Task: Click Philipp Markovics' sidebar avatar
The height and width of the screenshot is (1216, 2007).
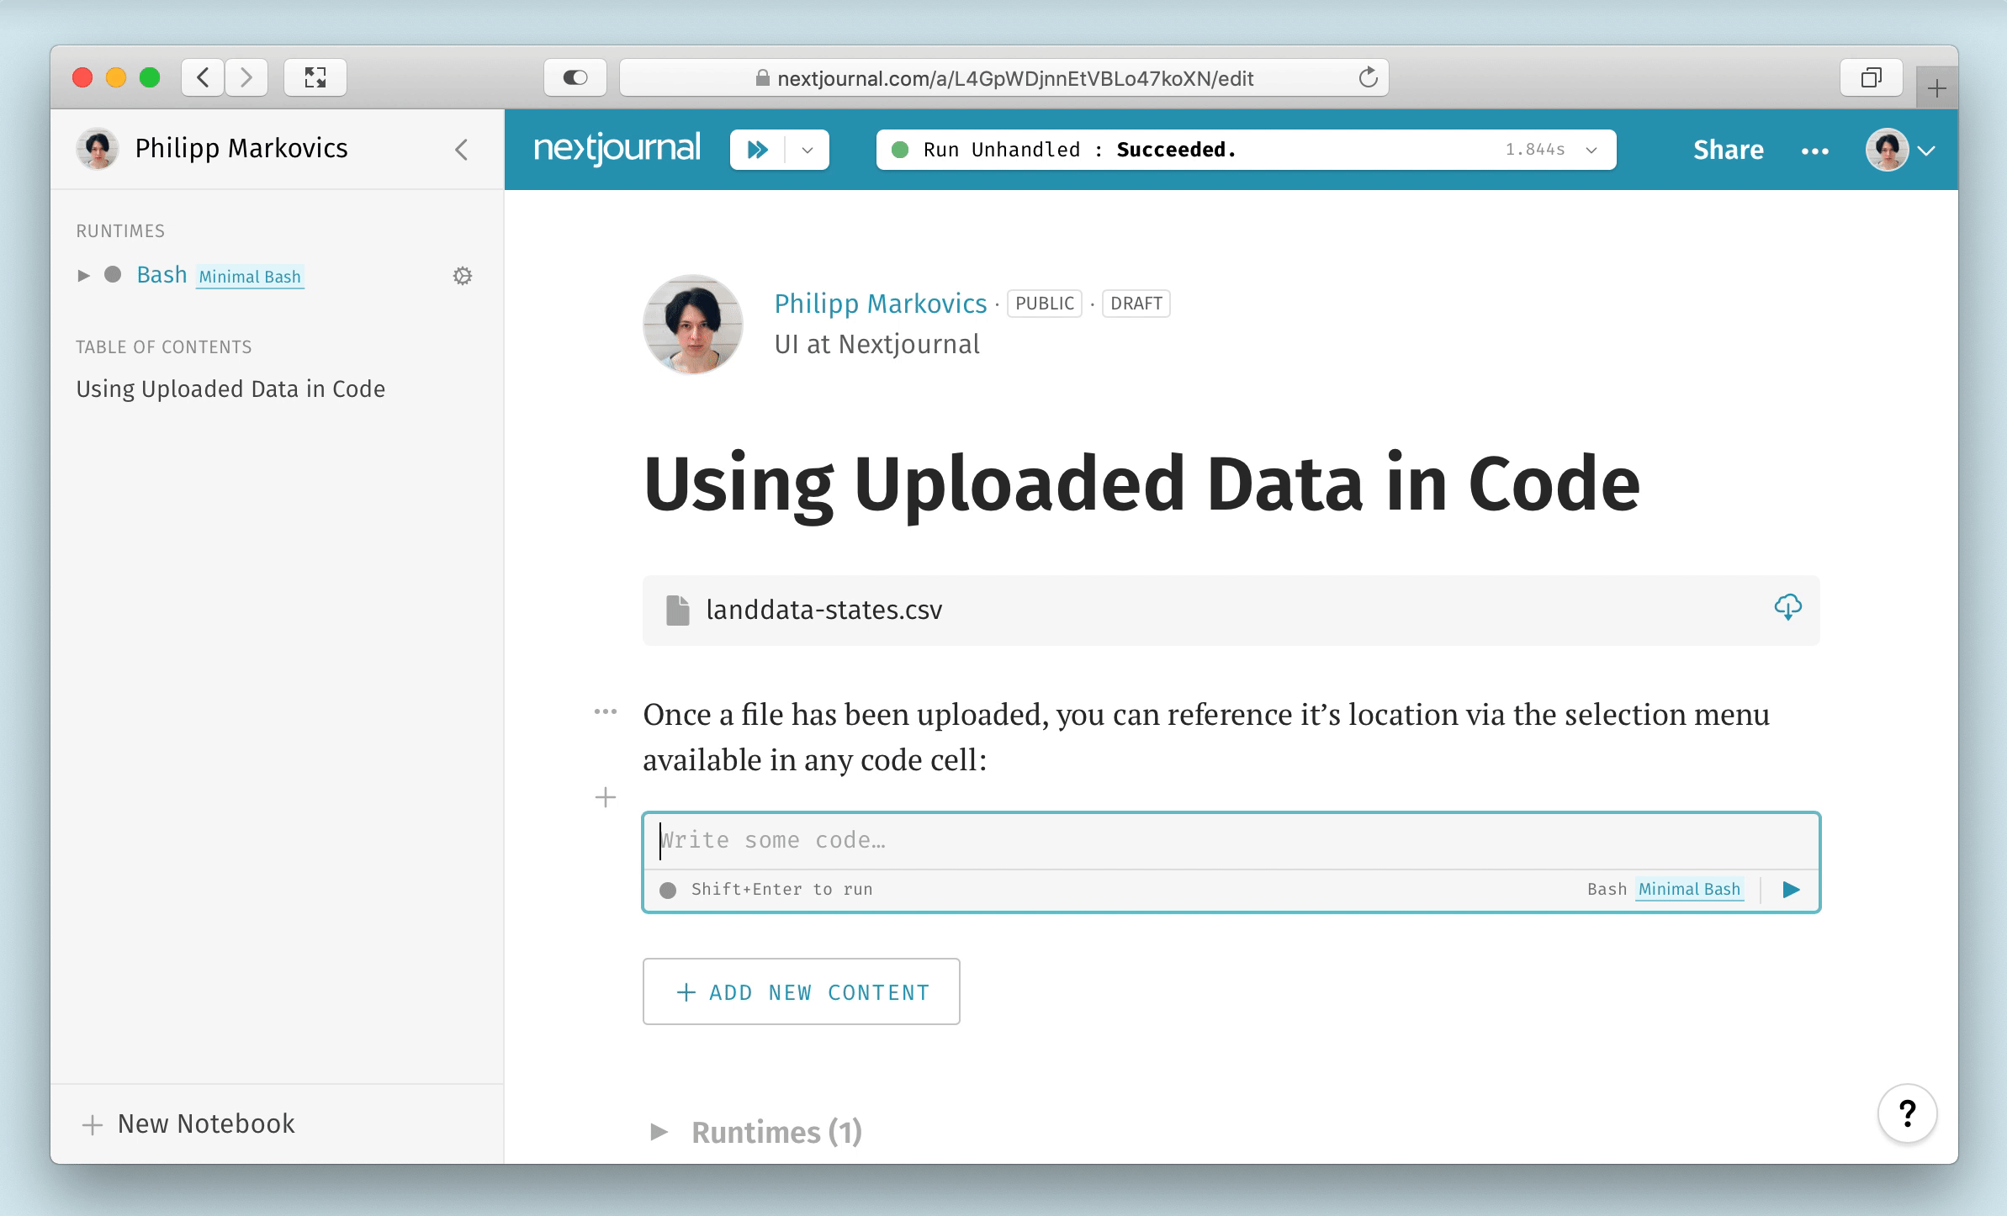Action: click(98, 149)
